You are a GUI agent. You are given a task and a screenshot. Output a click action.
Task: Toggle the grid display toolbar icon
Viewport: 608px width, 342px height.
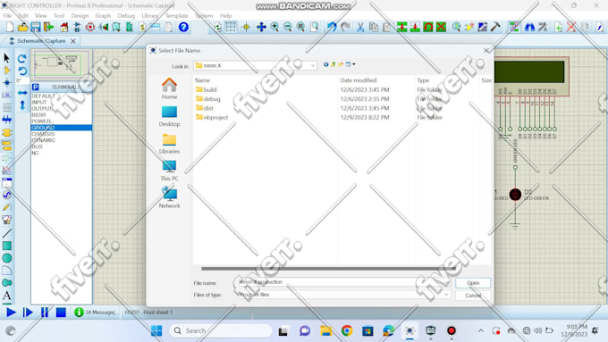click(x=231, y=27)
